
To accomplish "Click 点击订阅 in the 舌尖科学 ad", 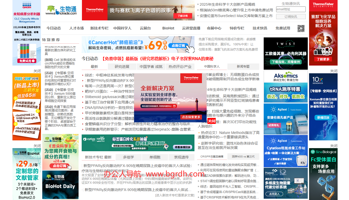I will (x=60, y=166).
